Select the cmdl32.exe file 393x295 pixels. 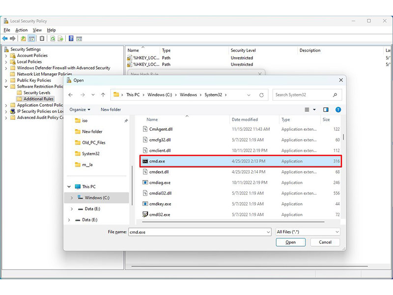coord(241,215)
